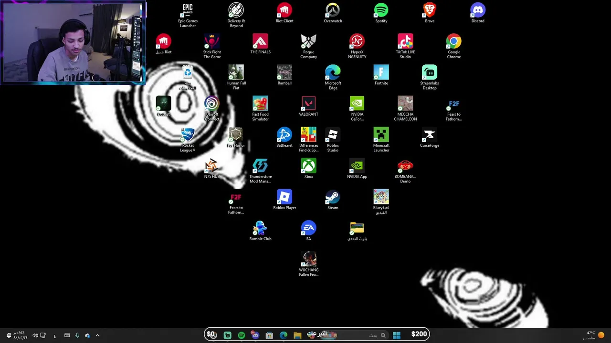Open the بلوت التحدي folder on the desktop
Viewport: 611px width, 343px height.
[x=357, y=231]
